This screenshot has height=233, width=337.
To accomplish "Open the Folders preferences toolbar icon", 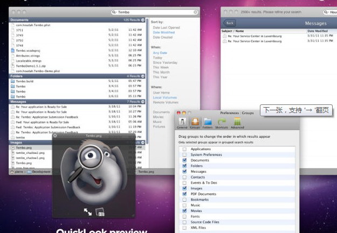I will pyautogui.click(x=208, y=123).
